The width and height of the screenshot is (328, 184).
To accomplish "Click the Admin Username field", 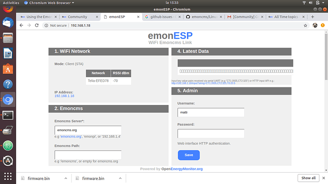I will click(211, 112).
